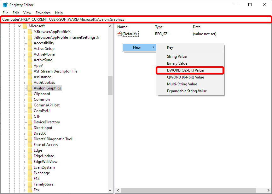Click the (Default) string value icon
Viewport: 272px width, 194px height.
pyautogui.click(x=119, y=34)
